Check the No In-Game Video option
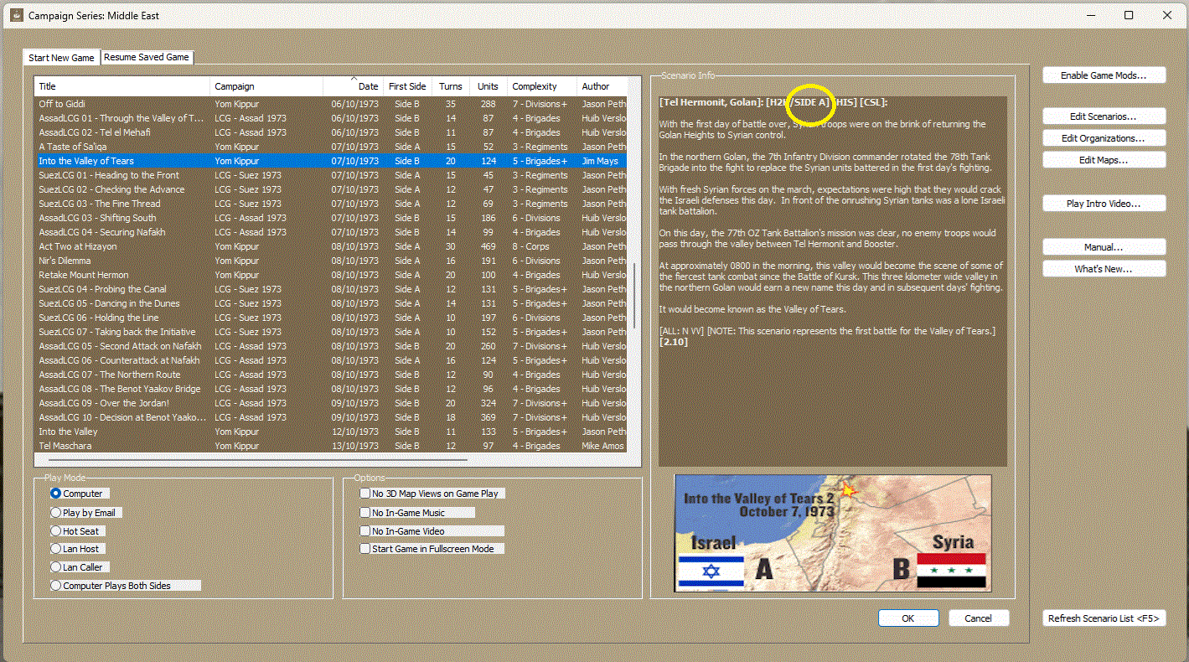This screenshot has height=662, width=1189. tap(432, 530)
